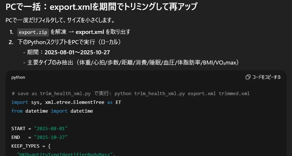292x156 pixels.
Task: Click the KEEP_TYPES variable in code
Action: 25,146
